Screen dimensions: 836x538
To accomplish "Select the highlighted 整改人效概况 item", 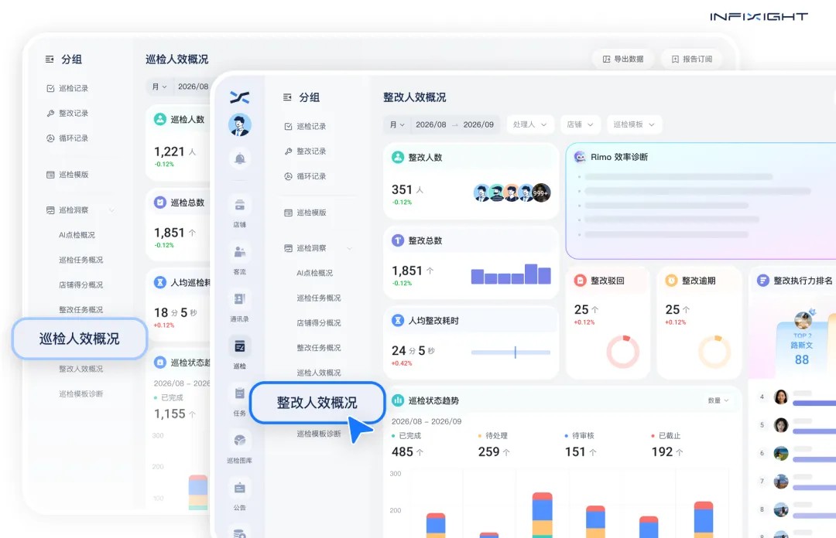I will (x=317, y=403).
